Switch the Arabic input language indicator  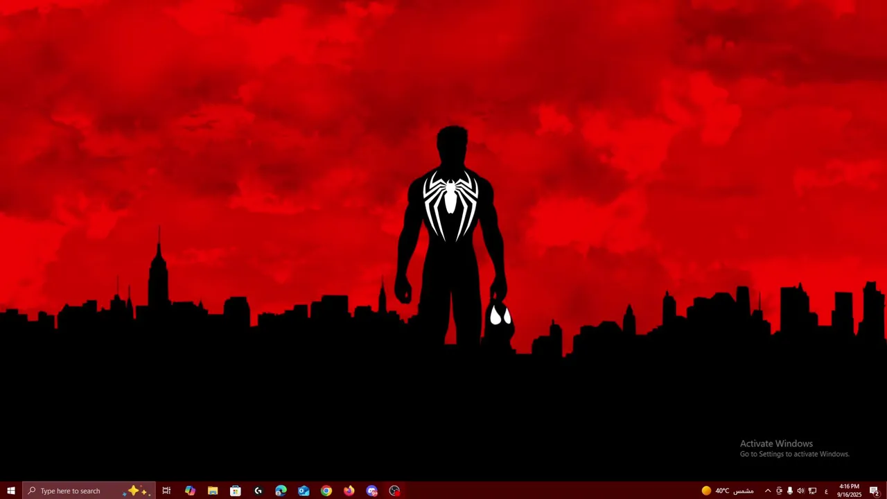click(826, 491)
